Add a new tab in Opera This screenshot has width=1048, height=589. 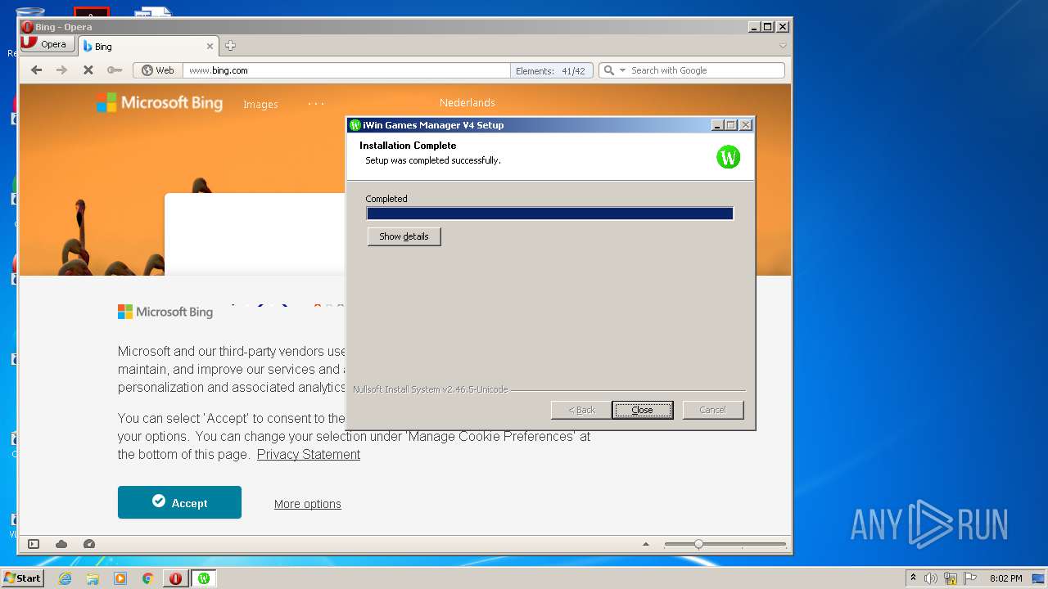pyautogui.click(x=230, y=46)
